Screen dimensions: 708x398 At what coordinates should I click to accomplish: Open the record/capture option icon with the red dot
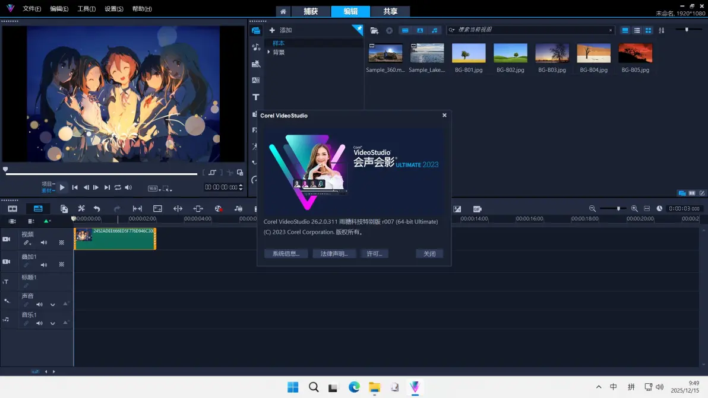tap(219, 209)
